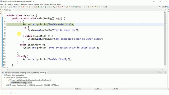Collapse the Thread [main] node
The width and height of the screenshot is (169, 95).
click(7, 80)
